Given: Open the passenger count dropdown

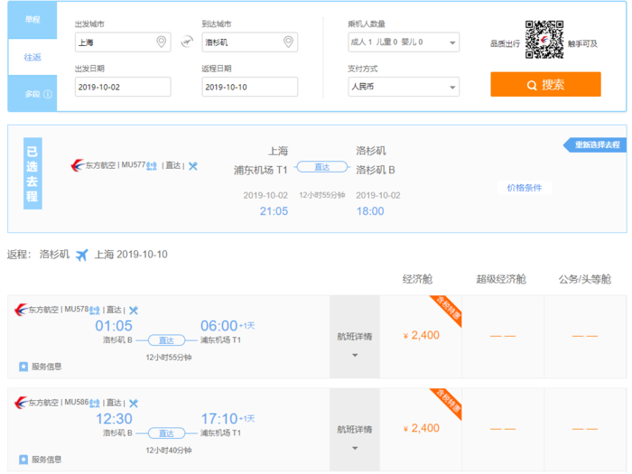Looking at the screenshot, I should [403, 42].
